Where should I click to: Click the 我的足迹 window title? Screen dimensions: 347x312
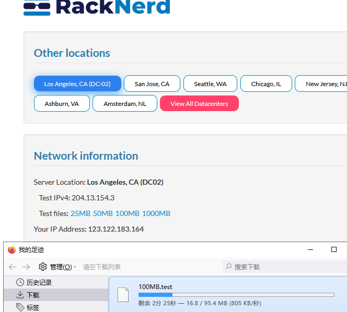click(x=31, y=250)
